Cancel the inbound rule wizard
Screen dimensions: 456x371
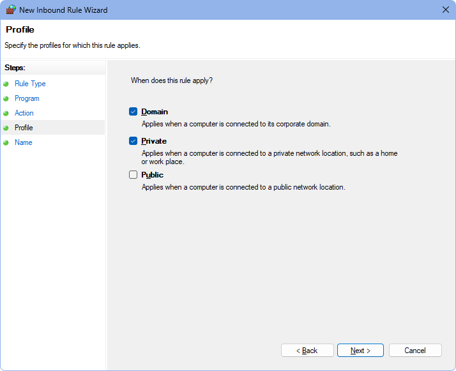[x=415, y=351]
